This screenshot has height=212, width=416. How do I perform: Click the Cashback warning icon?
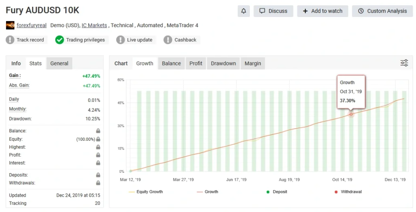tap(168, 40)
